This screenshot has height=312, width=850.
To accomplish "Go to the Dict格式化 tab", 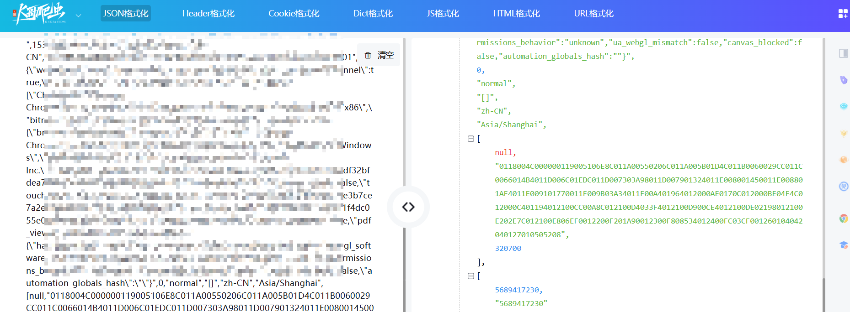I will [373, 14].
